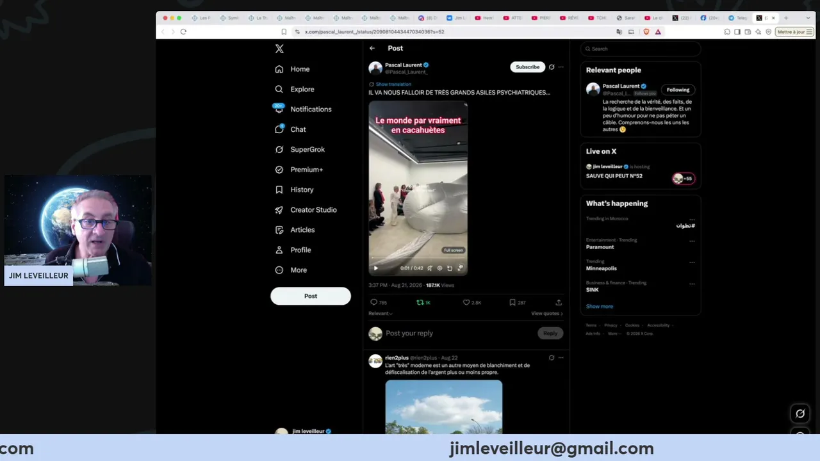Viewport: 820px width, 461px height.
Task: Open Notifications from the sidebar
Action: pyautogui.click(x=303, y=109)
